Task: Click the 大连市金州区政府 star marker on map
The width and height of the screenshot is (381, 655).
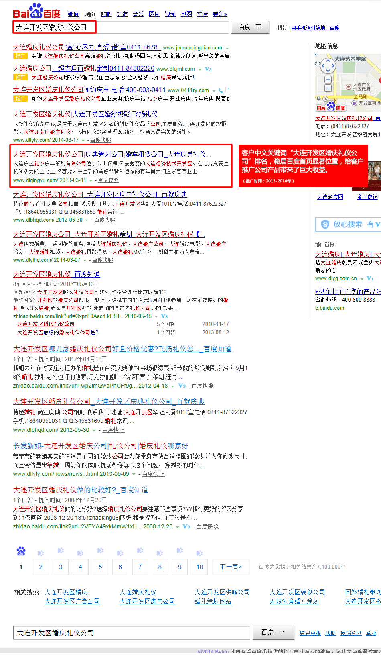Action: [x=349, y=87]
